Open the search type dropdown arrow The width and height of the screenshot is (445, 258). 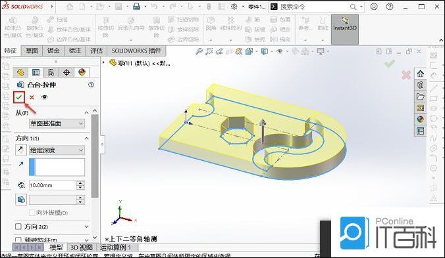coord(361,7)
